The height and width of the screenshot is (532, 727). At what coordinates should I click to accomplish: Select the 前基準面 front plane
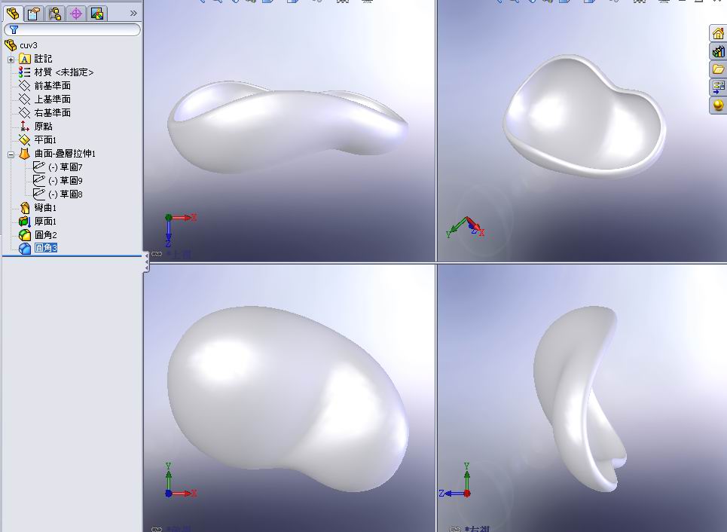click(53, 85)
